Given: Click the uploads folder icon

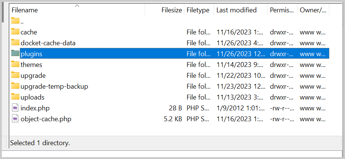Looking at the screenshot, I should point(15,97).
